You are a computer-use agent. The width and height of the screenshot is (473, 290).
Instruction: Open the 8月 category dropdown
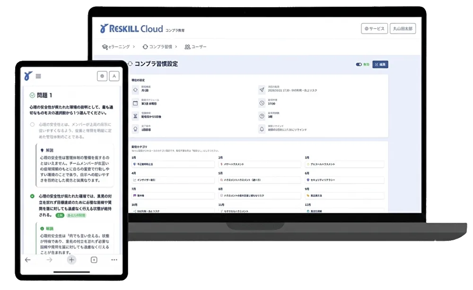(x=259, y=195)
